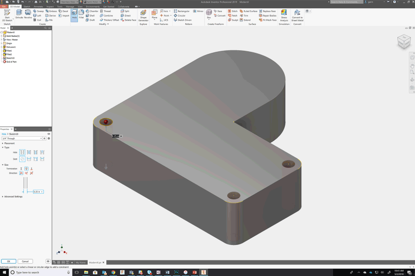This screenshot has width=415, height=276.
Task: Click OK in the Hole properties
Action: 8,261
